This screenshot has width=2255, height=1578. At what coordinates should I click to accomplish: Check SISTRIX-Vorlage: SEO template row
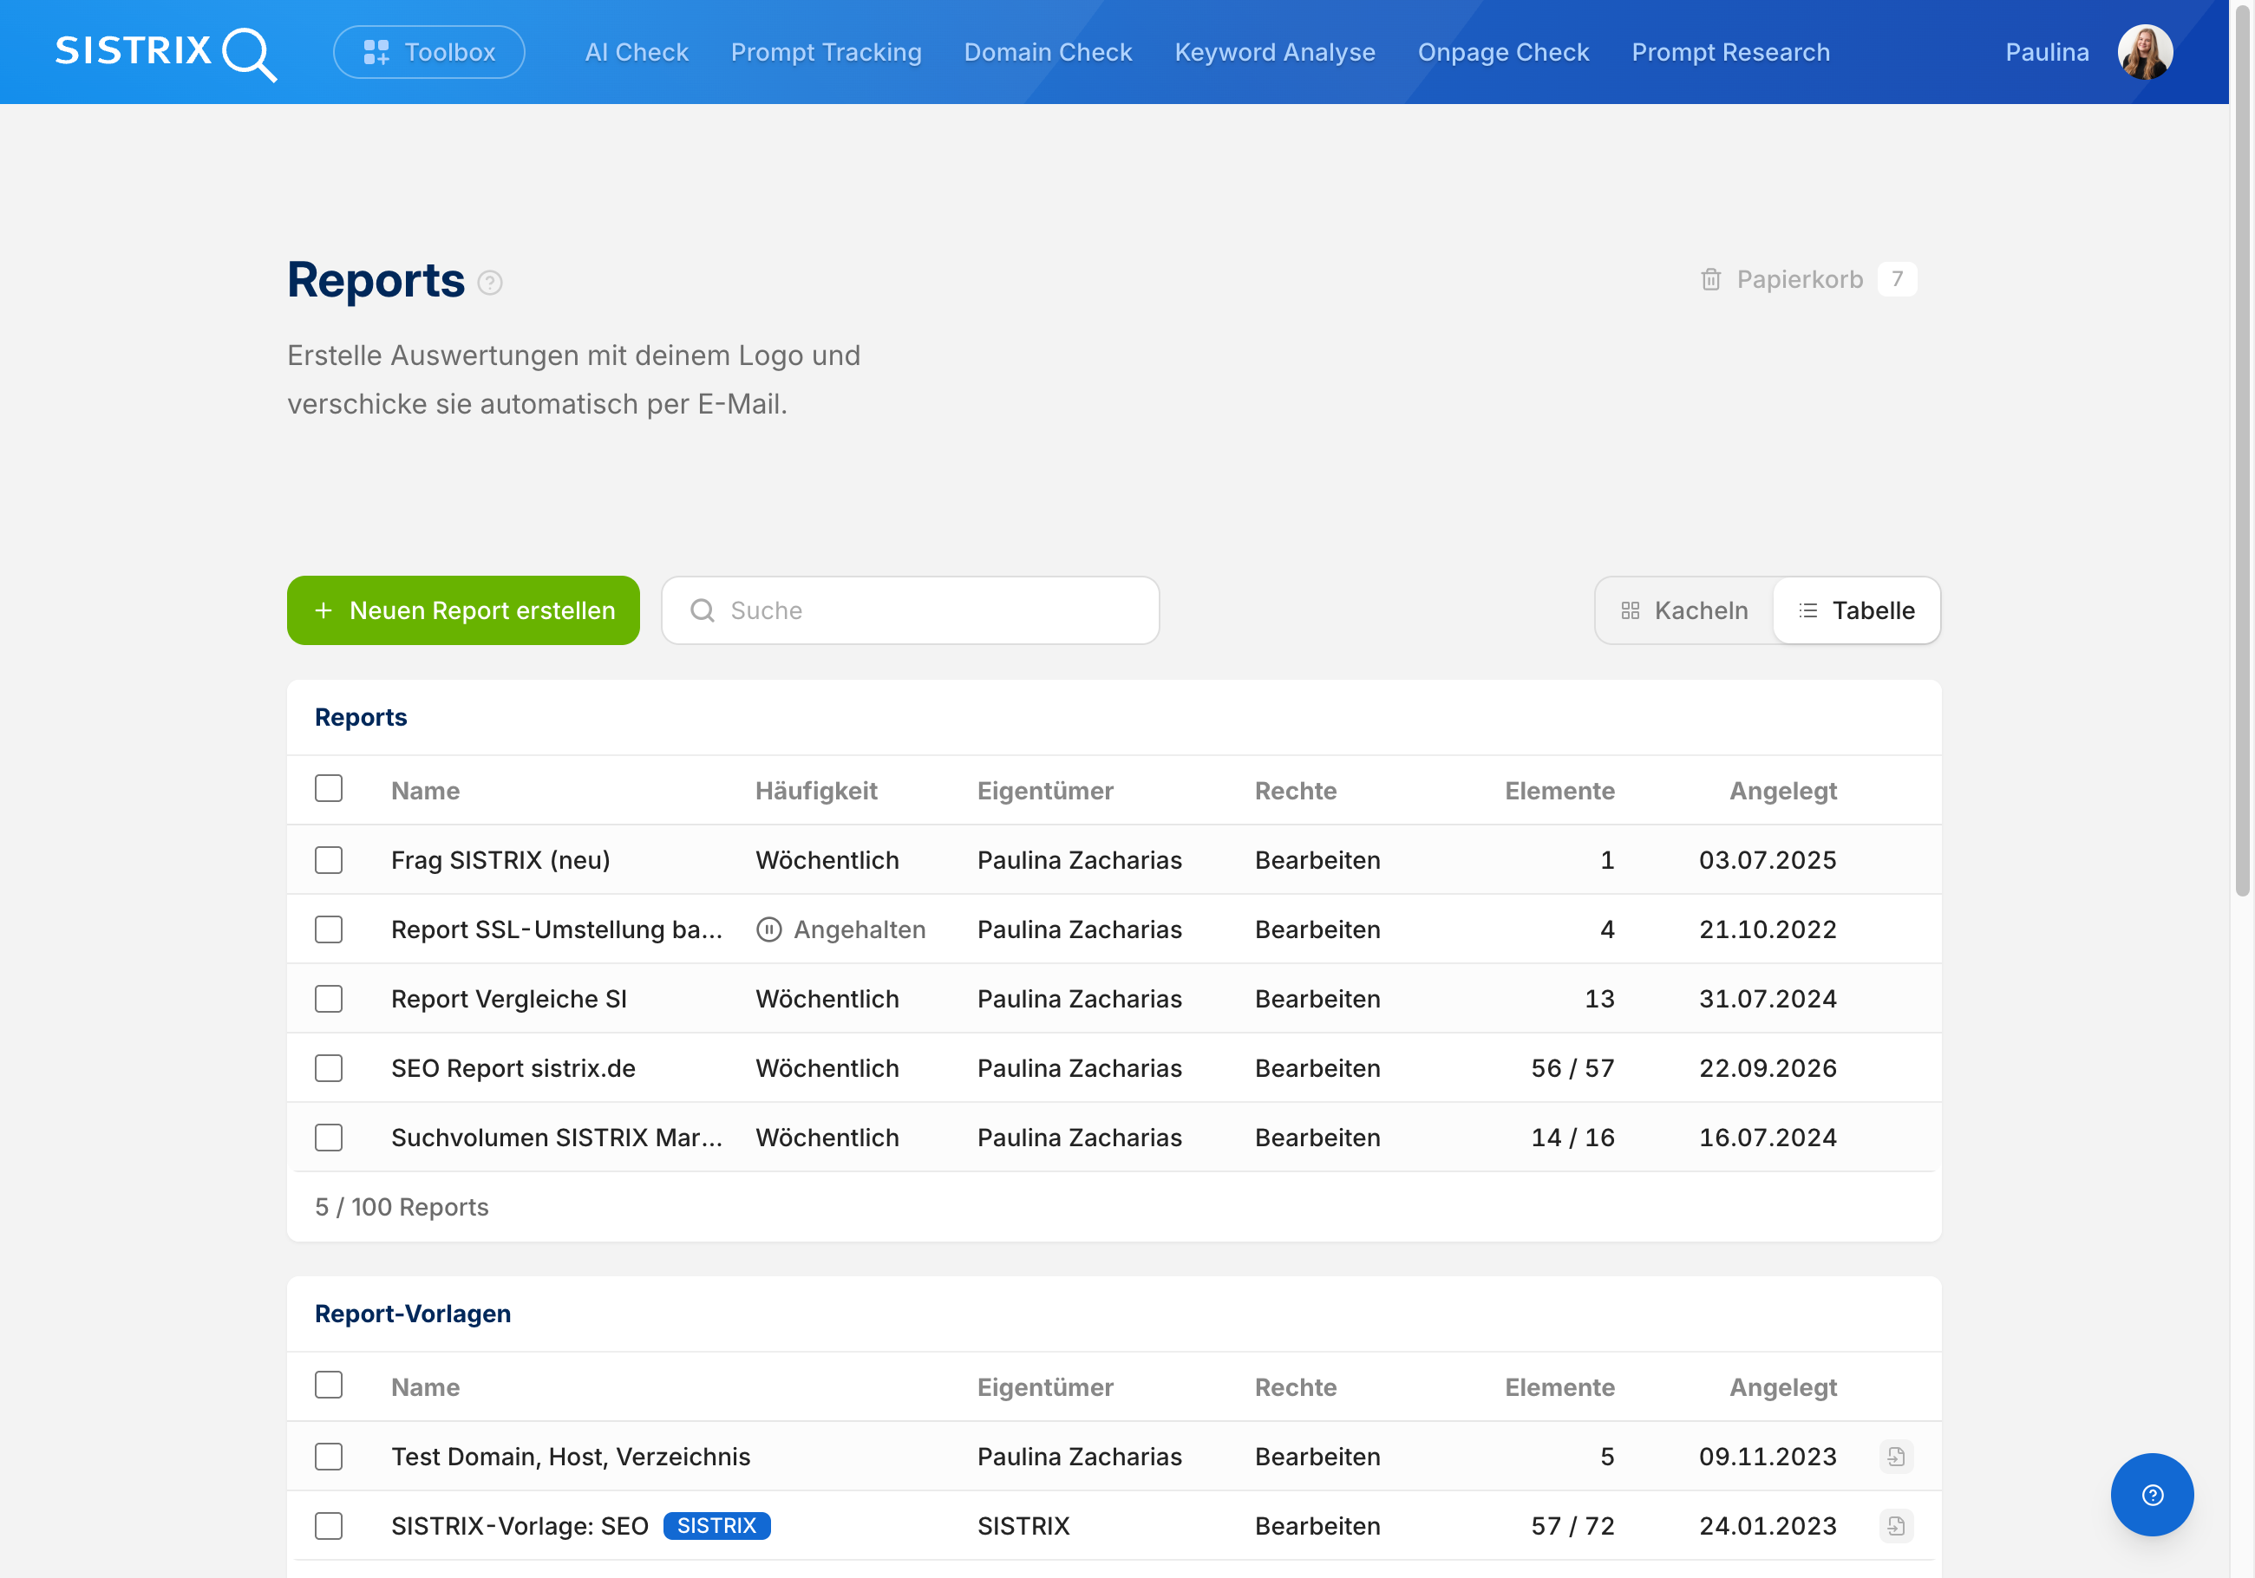pyautogui.click(x=329, y=1526)
